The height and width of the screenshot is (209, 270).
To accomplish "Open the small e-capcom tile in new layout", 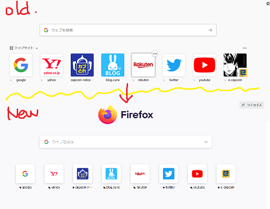I will tap(226, 174).
